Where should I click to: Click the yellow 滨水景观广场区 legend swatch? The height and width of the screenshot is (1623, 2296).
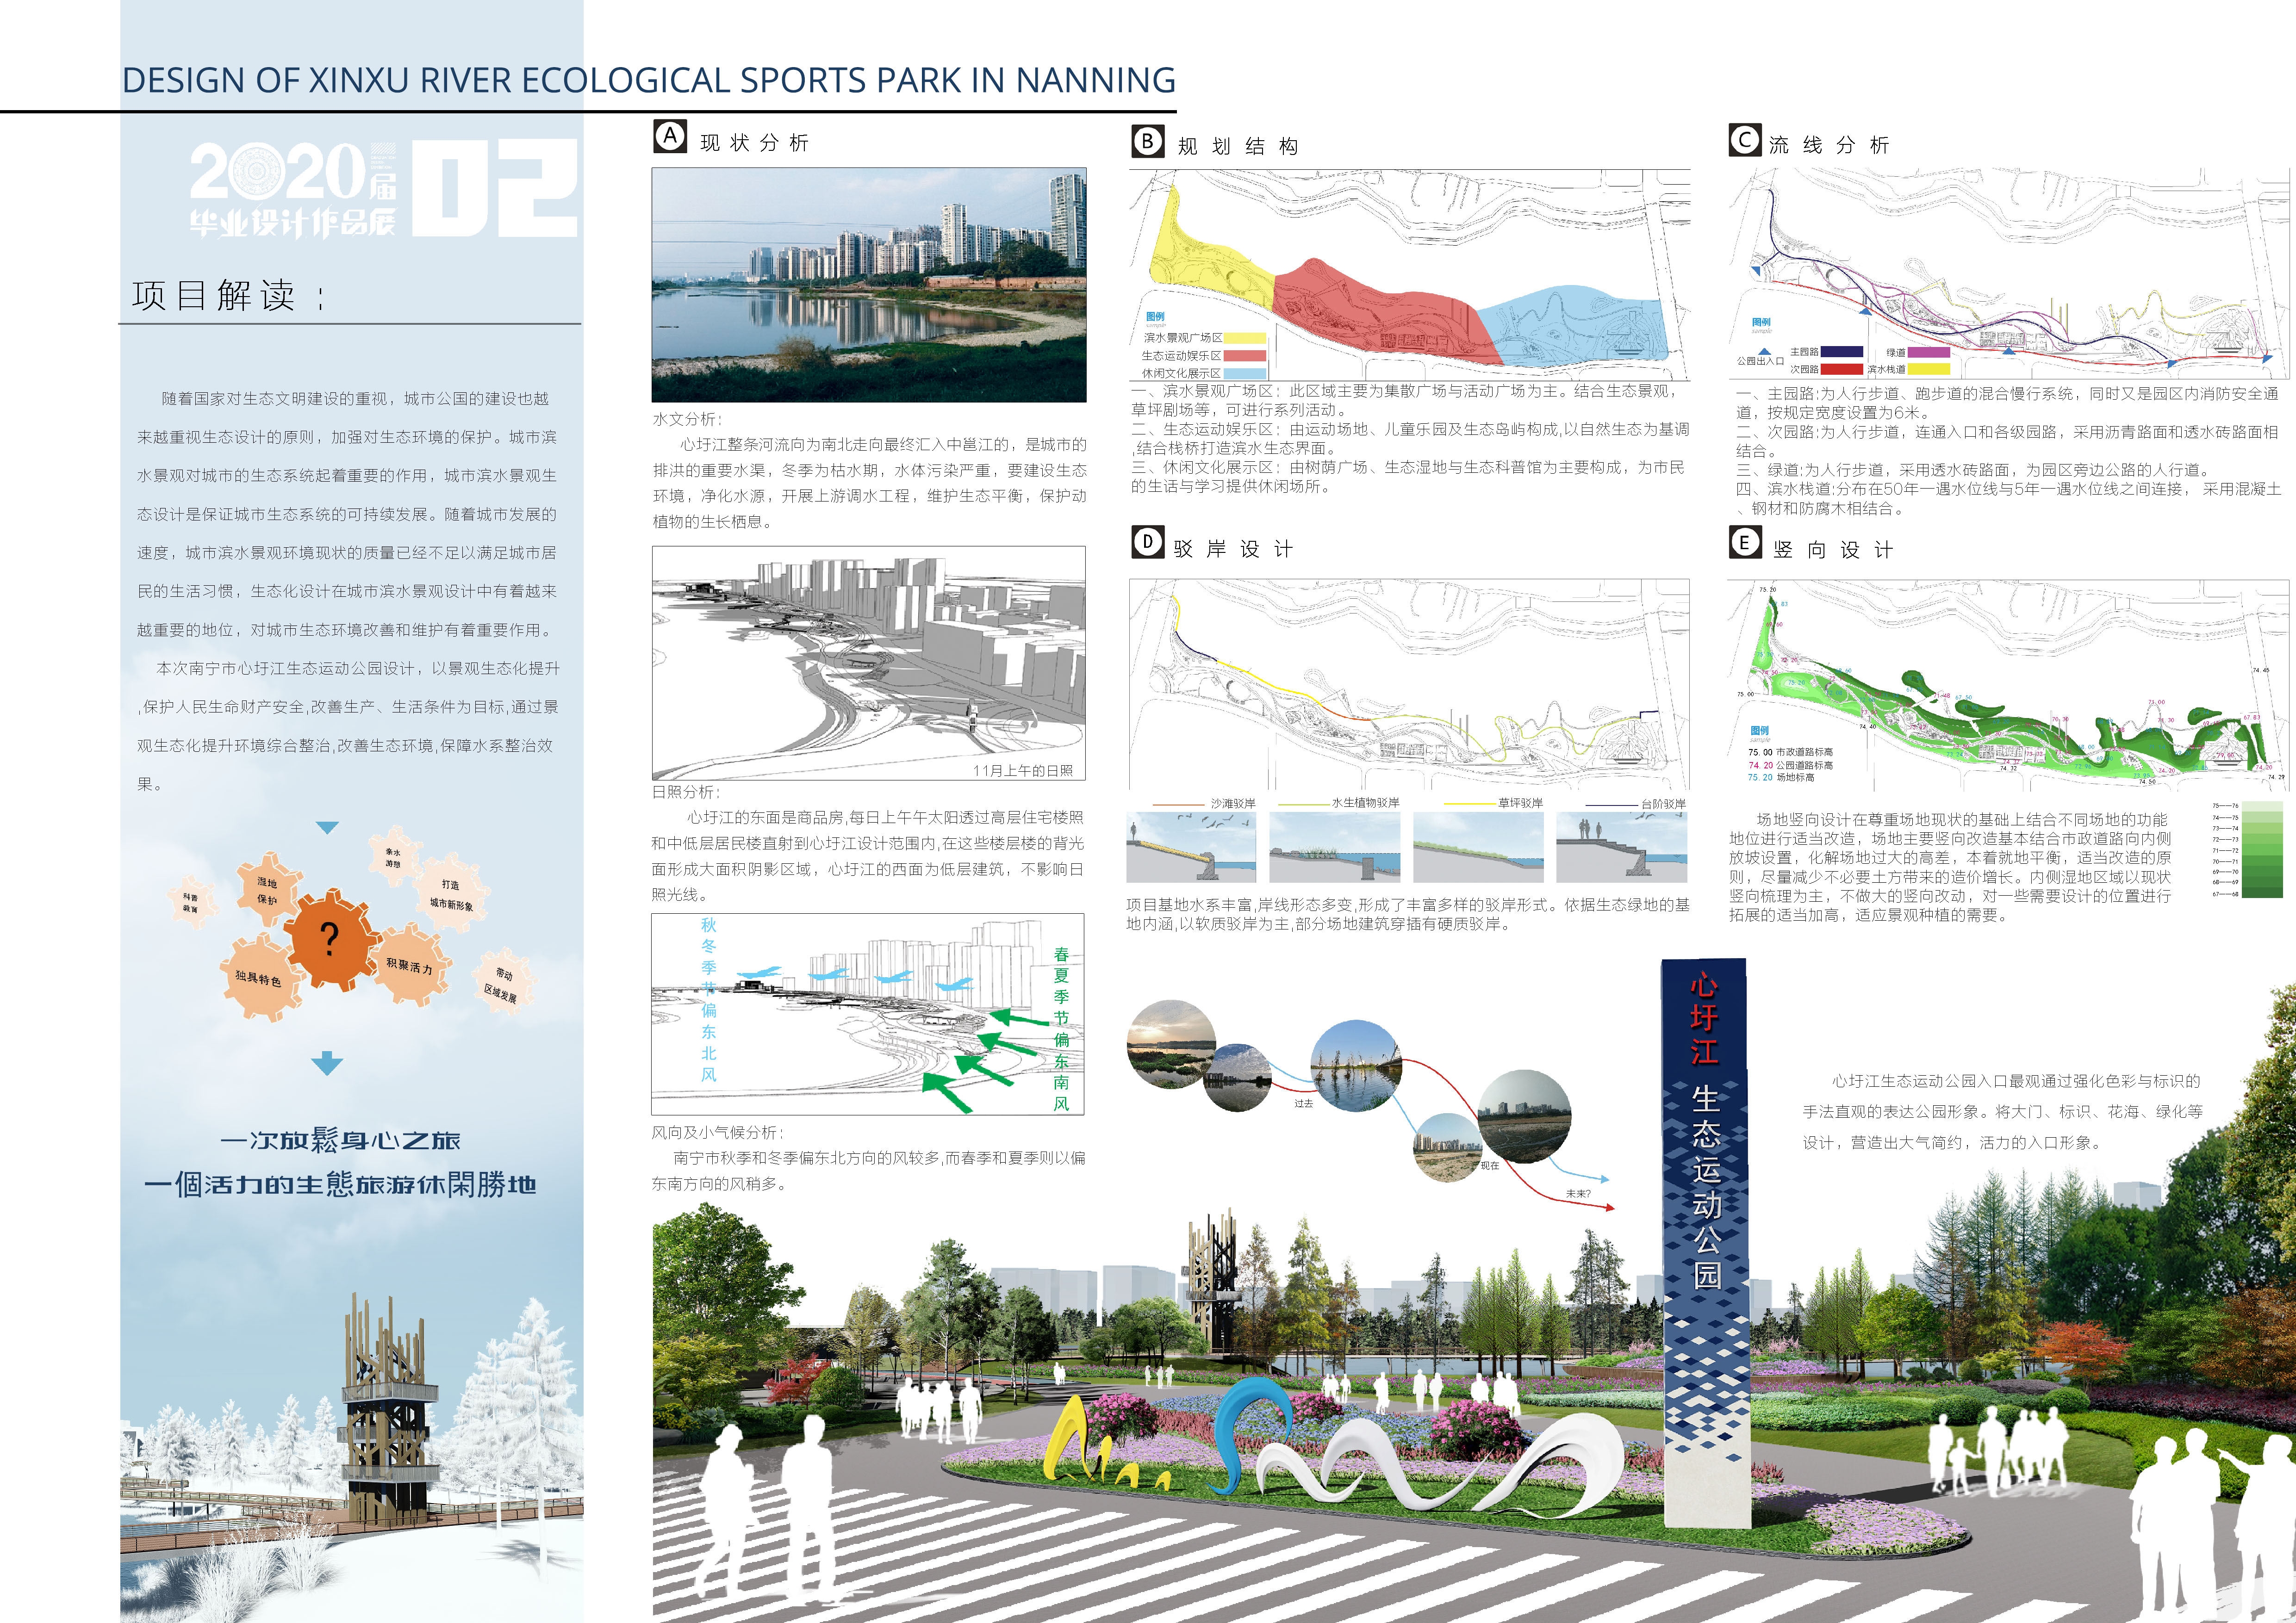point(1244,338)
